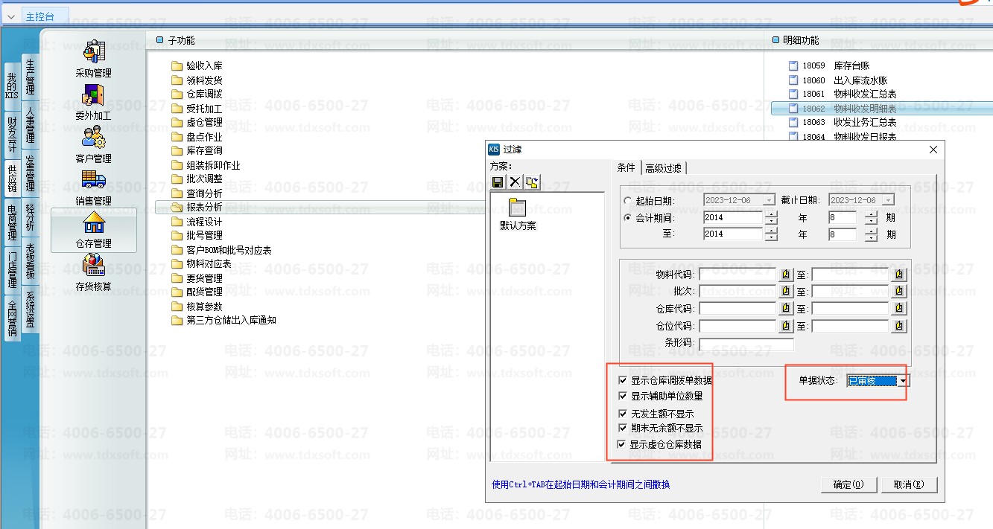Open the 仓库调拨 folder
Screen dimensions: 993x529
[x=197, y=94]
